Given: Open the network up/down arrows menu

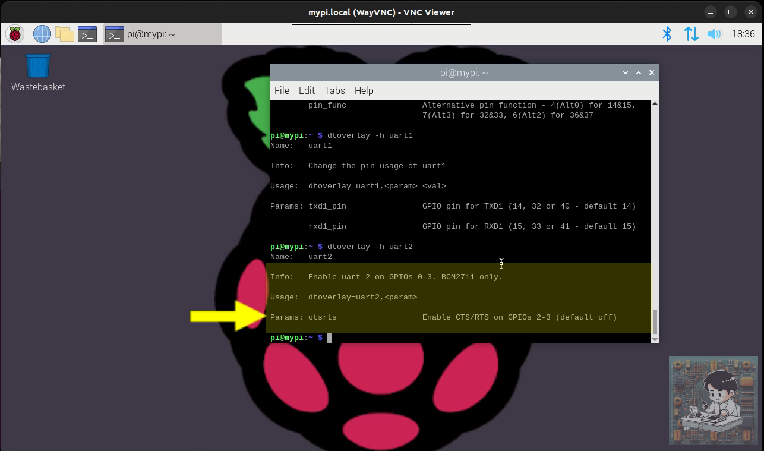Looking at the screenshot, I should [x=691, y=34].
